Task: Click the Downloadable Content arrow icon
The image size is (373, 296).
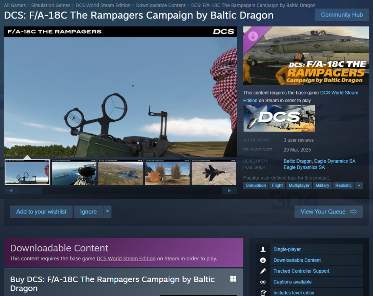Action: 263,260
